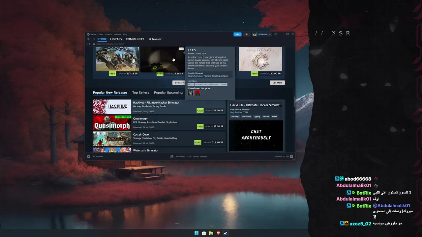Viewport: 422px width, 237px height.
Task: Open the Friends & Chat icon
Action: [x=291, y=157]
